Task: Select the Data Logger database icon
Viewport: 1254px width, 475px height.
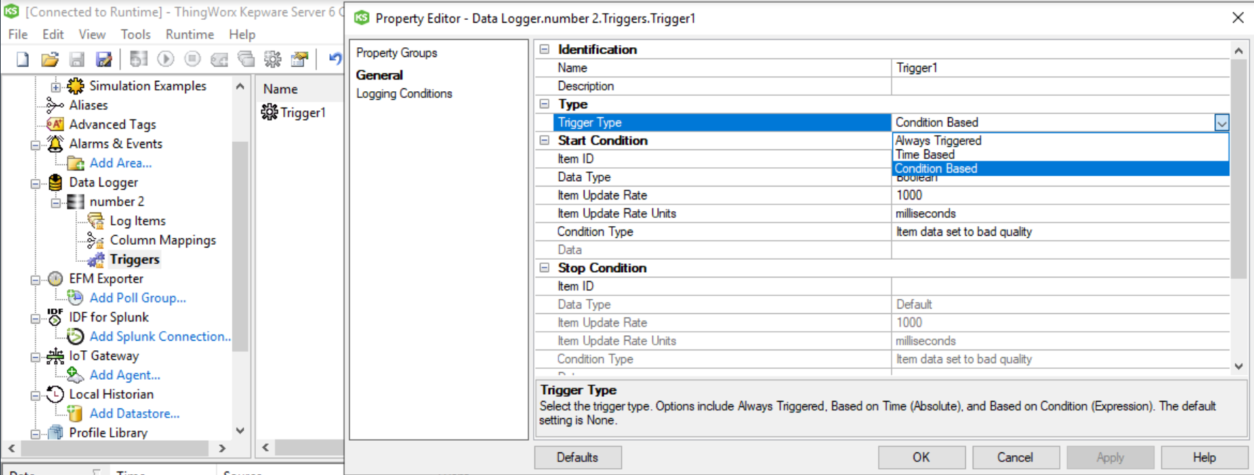Action: (55, 182)
